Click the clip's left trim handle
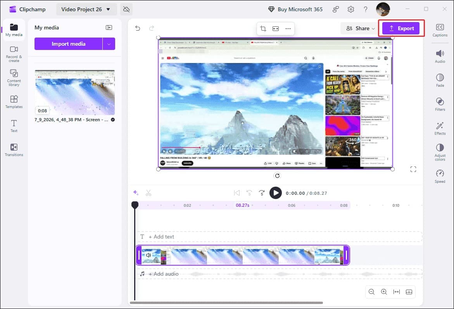This screenshot has width=454, height=309. tap(139, 255)
